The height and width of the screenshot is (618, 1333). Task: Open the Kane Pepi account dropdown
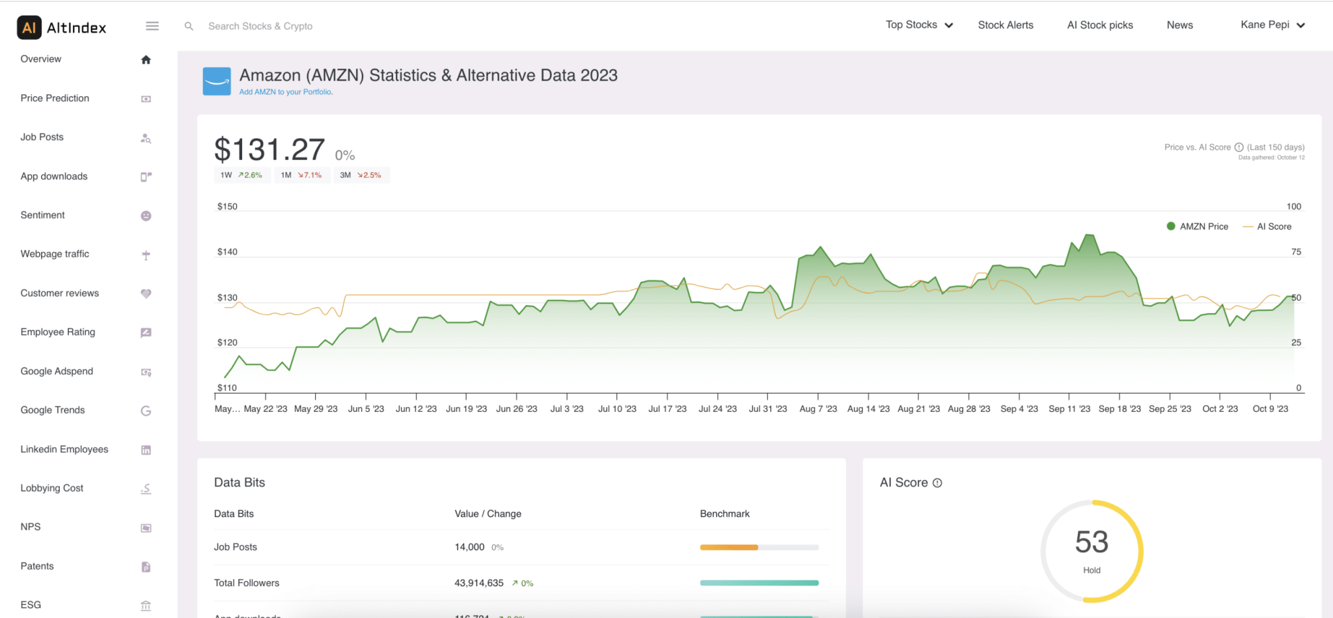[1272, 25]
